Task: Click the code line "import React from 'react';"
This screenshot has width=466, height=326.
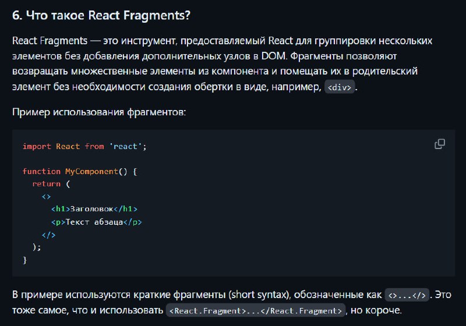Action: (x=84, y=146)
